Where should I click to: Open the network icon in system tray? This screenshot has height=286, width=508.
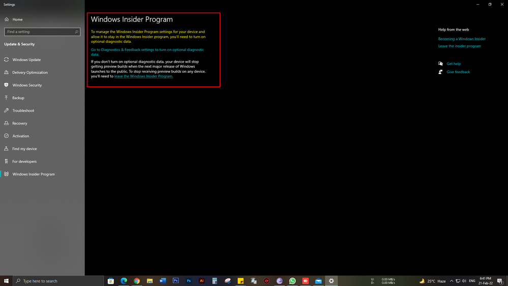click(x=458, y=281)
